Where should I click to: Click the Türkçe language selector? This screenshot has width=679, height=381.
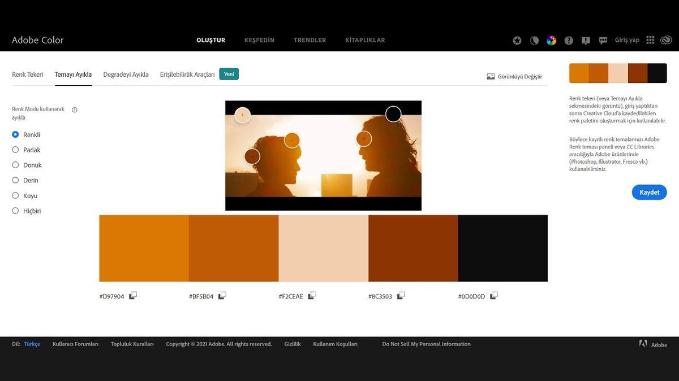32,344
